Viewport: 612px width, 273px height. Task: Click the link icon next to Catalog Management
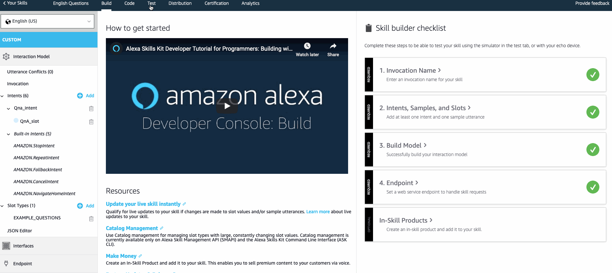tap(162, 228)
